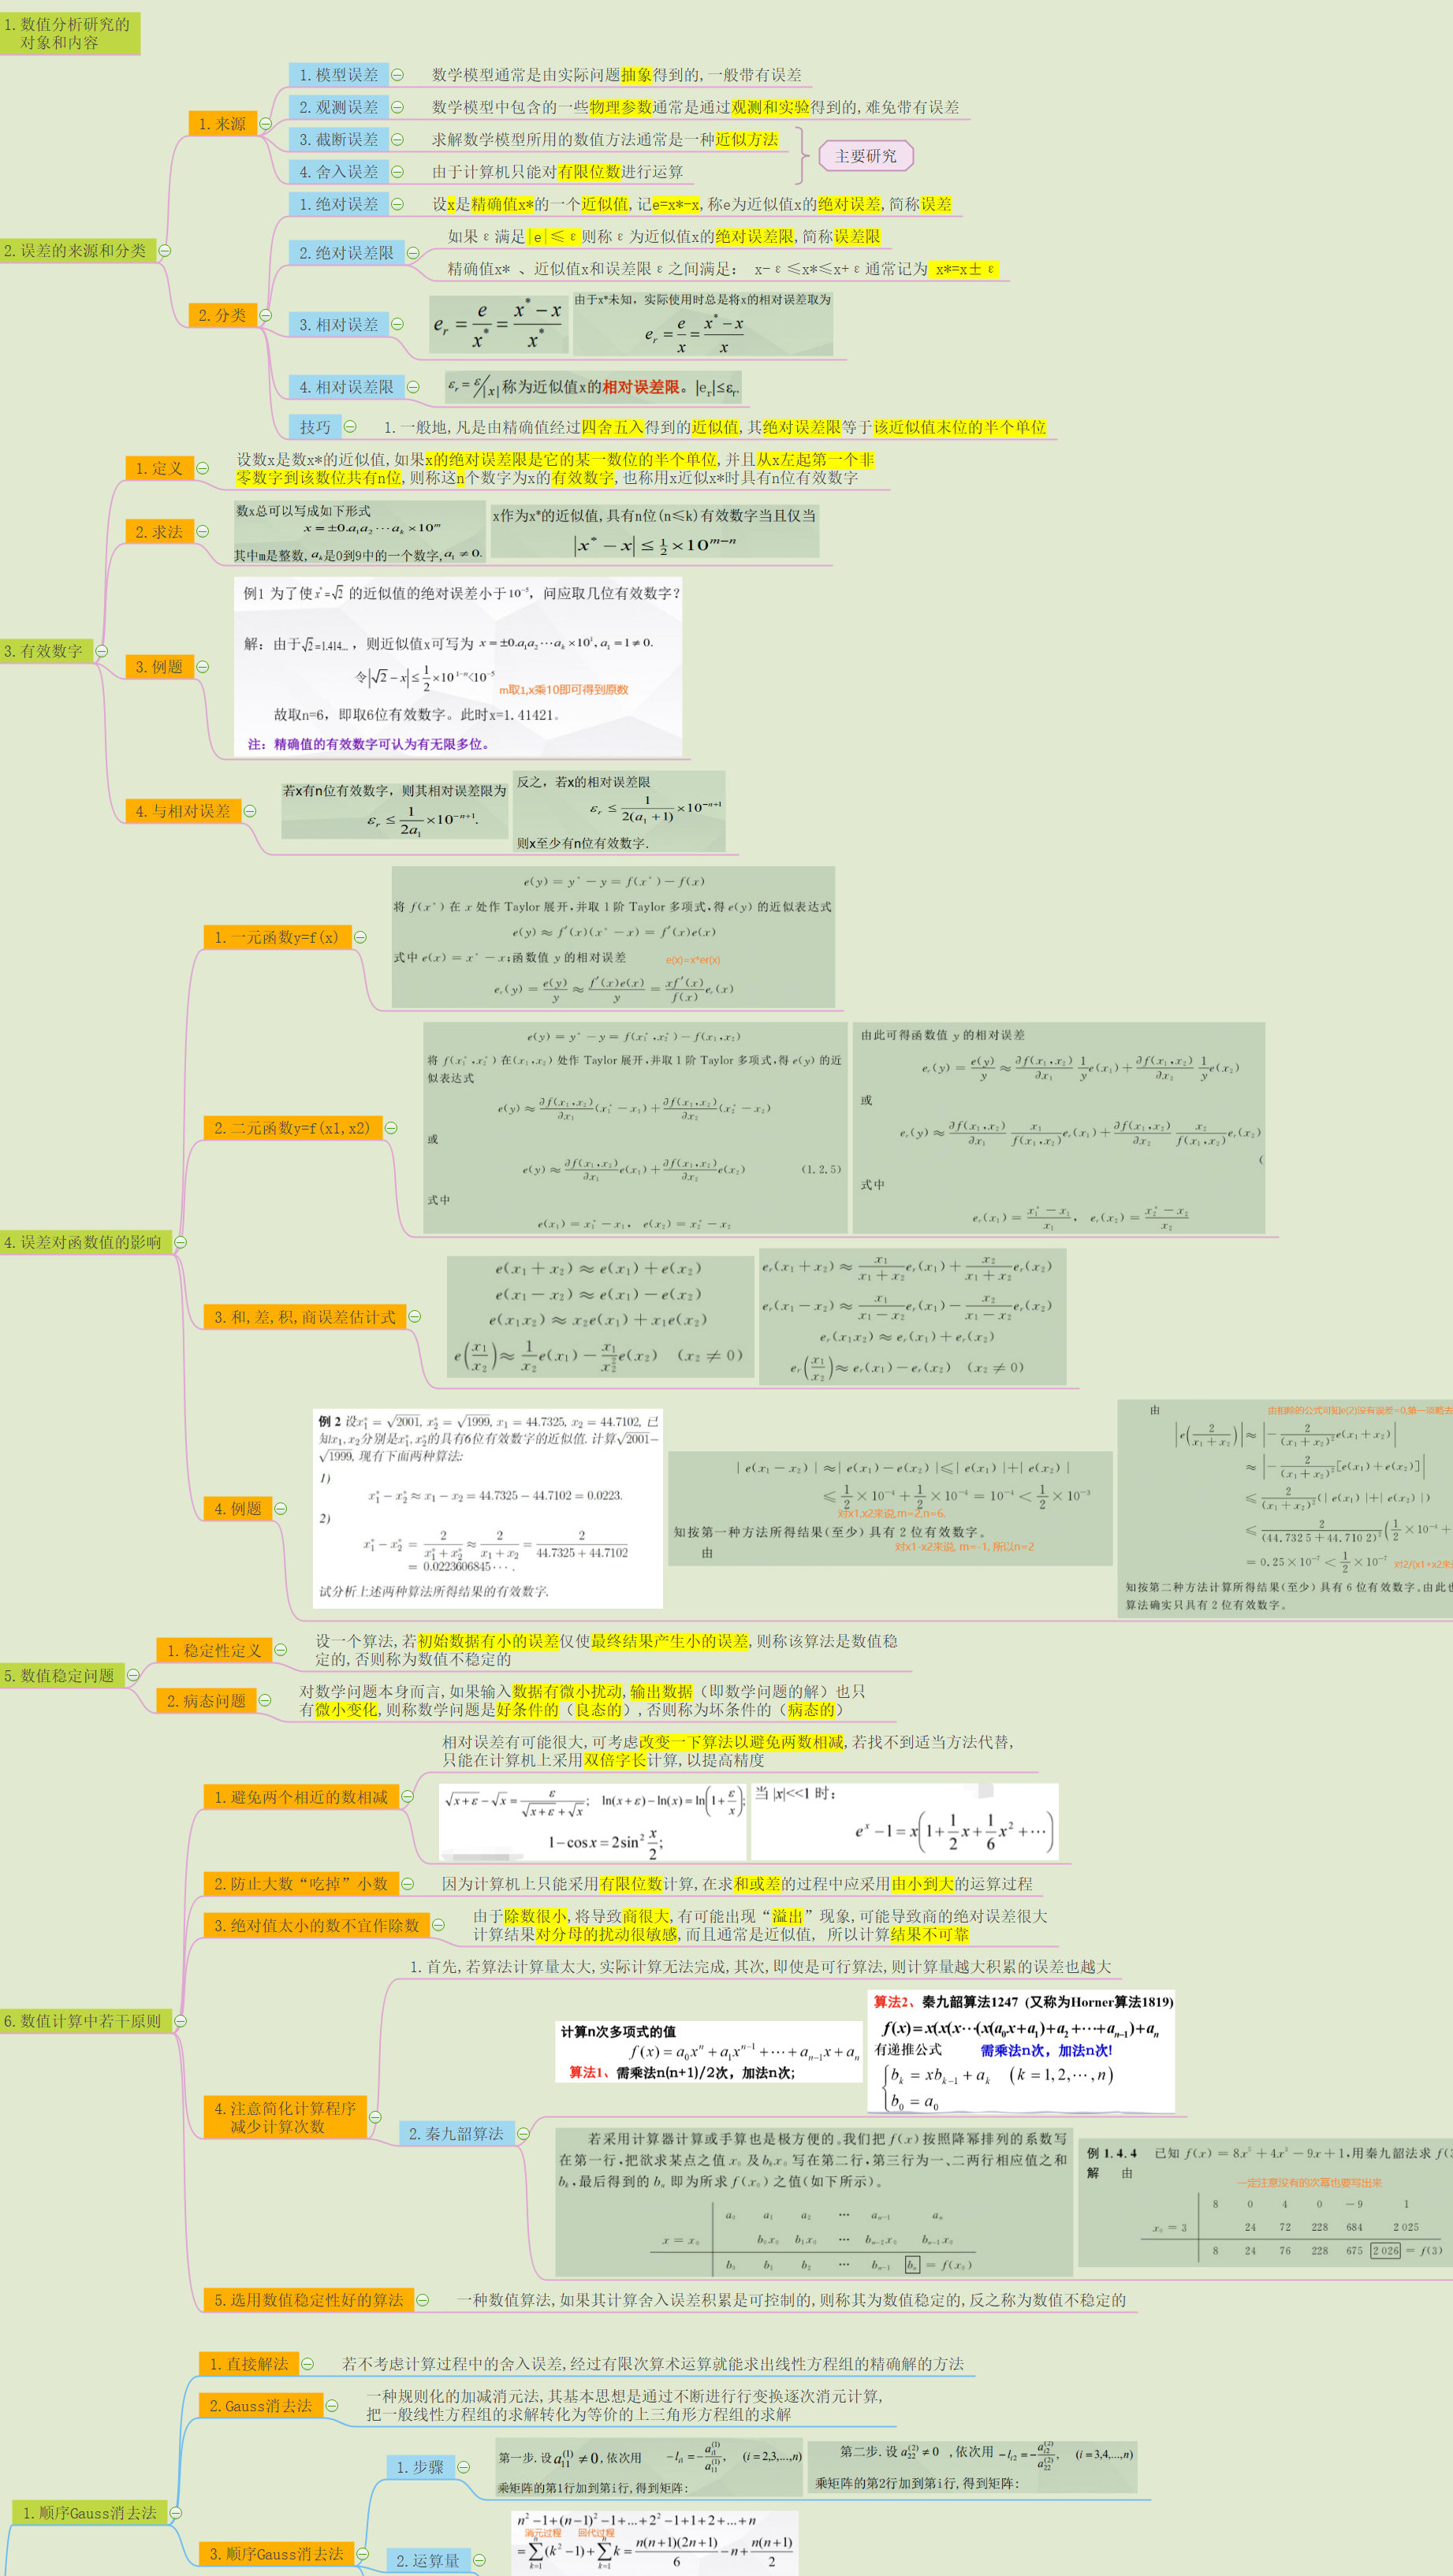Select the '4. 与相对误差' node
The height and width of the screenshot is (2576, 1453).
click(183, 811)
